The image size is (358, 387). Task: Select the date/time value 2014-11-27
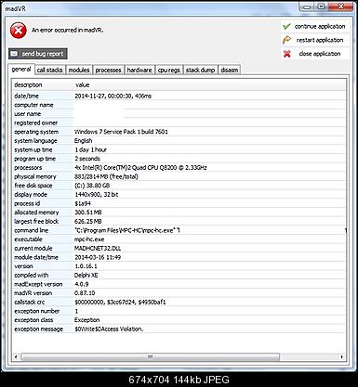113,97
